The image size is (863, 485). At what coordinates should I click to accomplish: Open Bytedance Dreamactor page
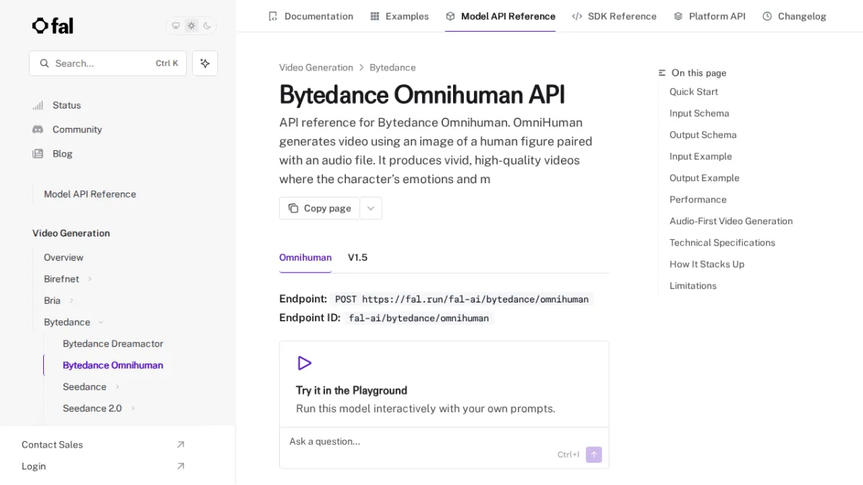(x=113, y=343)
